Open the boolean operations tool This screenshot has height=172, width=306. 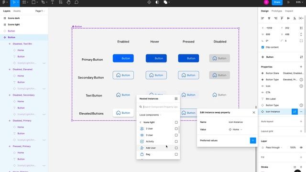click(x=165, y=2)
